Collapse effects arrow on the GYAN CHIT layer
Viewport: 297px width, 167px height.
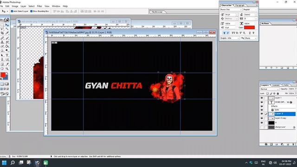tap(288, 102)
